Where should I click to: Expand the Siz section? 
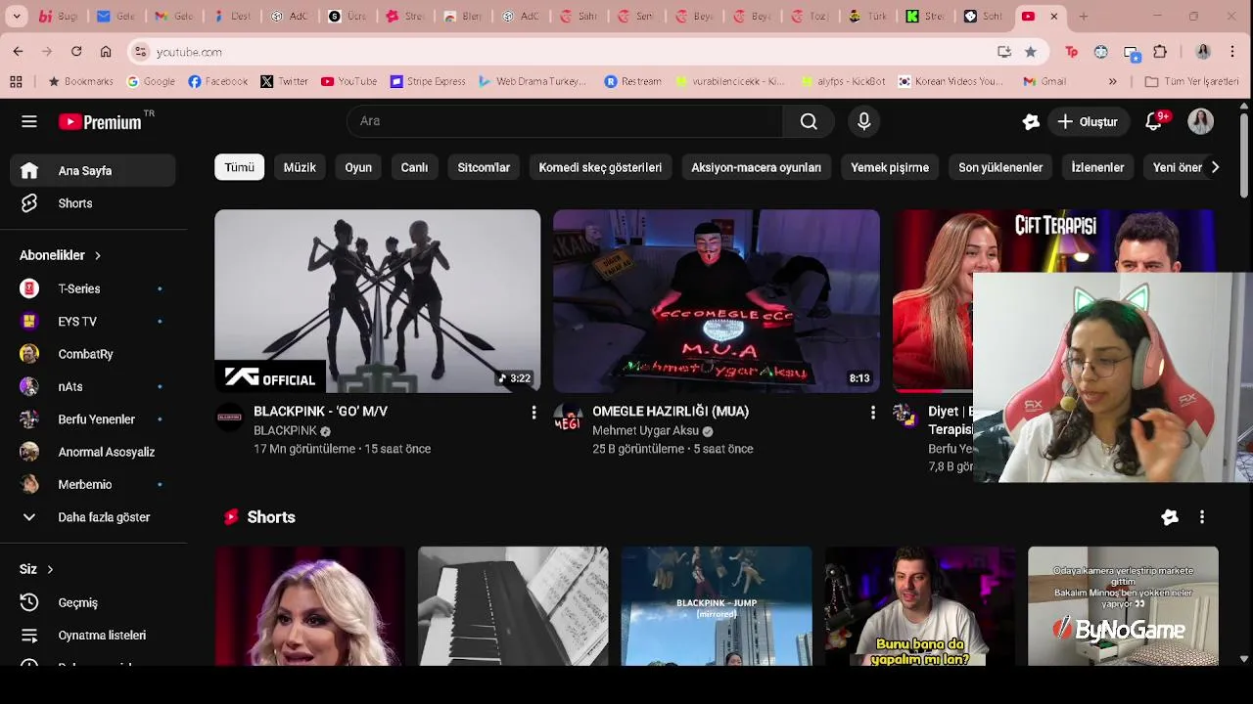click(37, 569)
